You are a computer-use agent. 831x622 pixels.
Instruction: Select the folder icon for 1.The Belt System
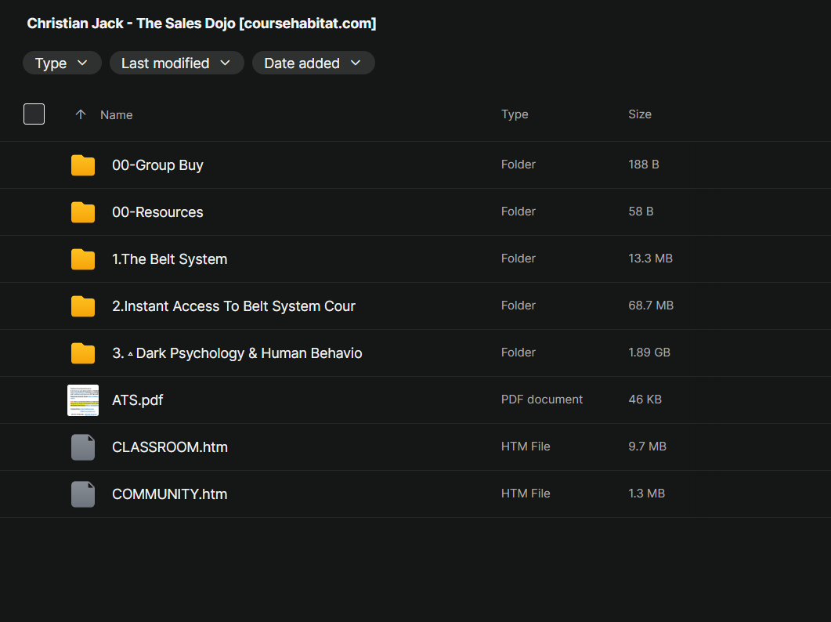click(x=83, y=259)
